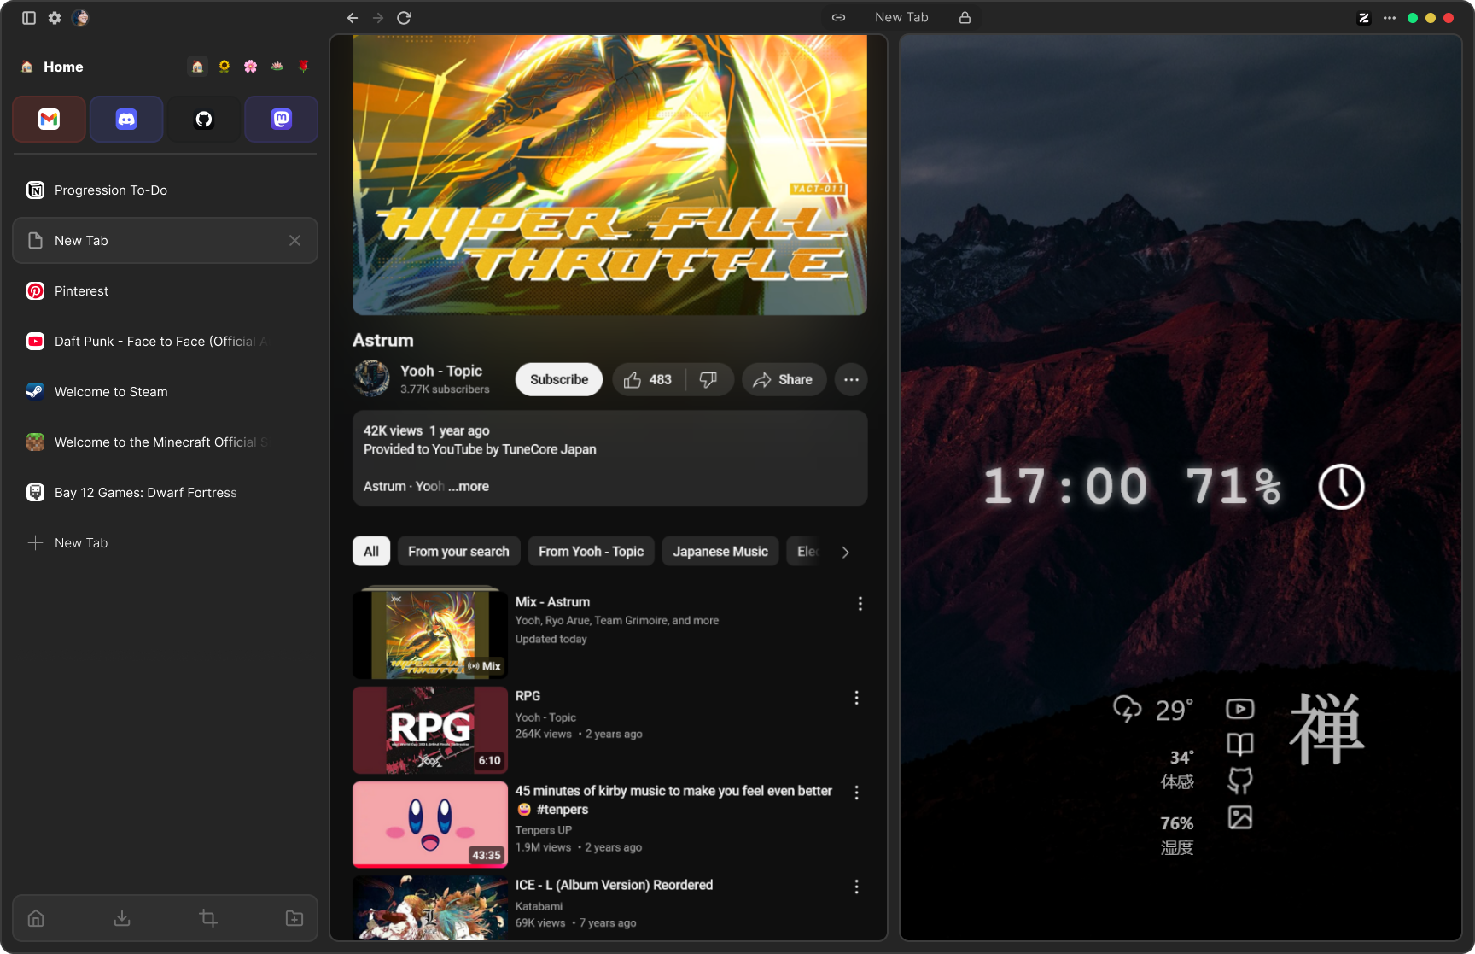Open the three-dot overflow menu in title bar
The height and width of the screenshot is (954, 1475).
pos(1390,18)
